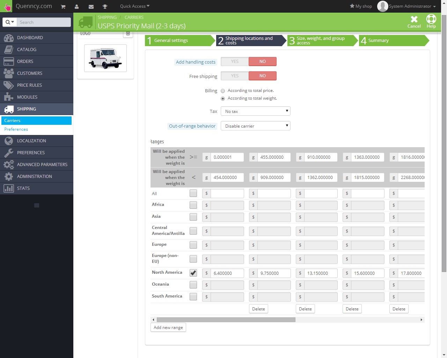Delete the 455–909 weight range
Viewport: 447px width, 358px height.
[258, 309]
